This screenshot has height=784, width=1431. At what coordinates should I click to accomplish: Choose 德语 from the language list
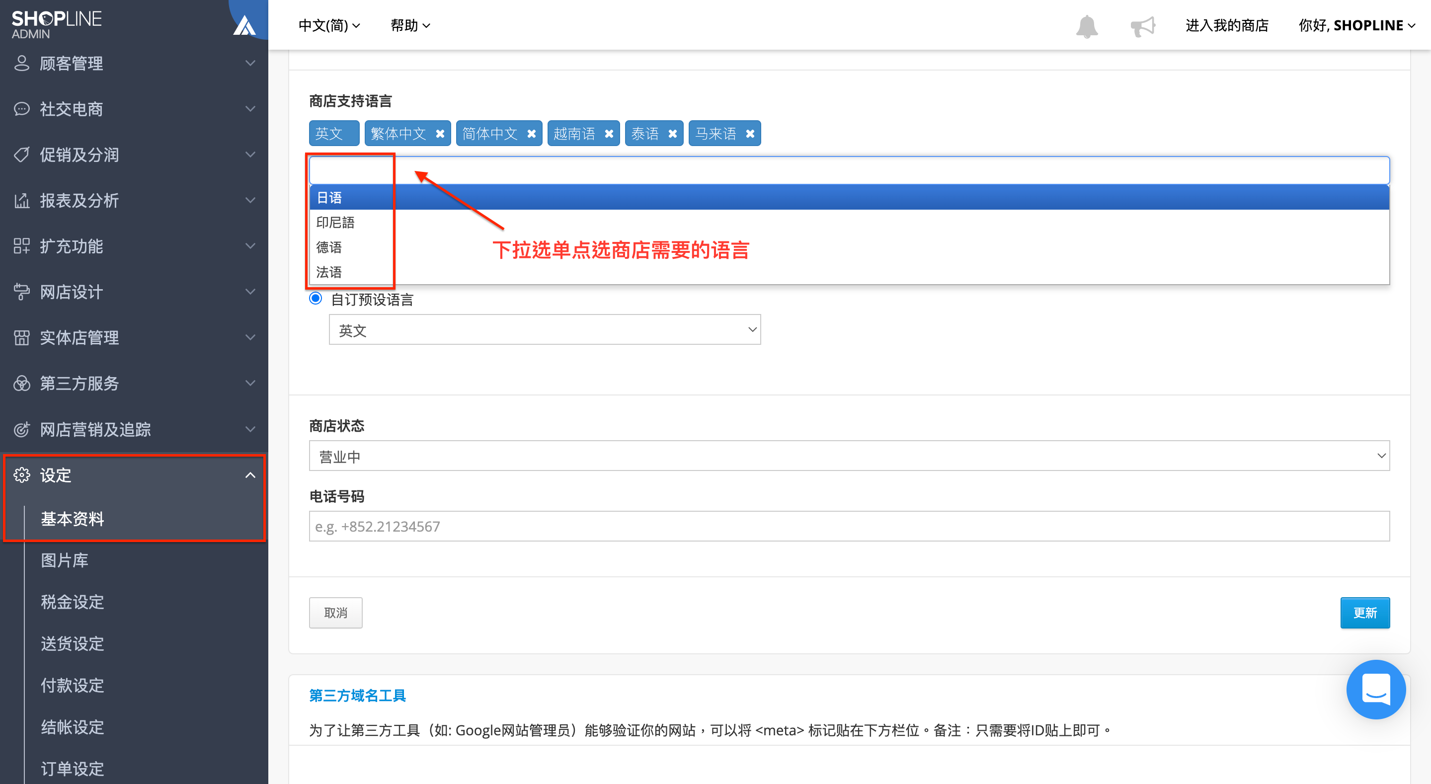[x=849, y=247]
